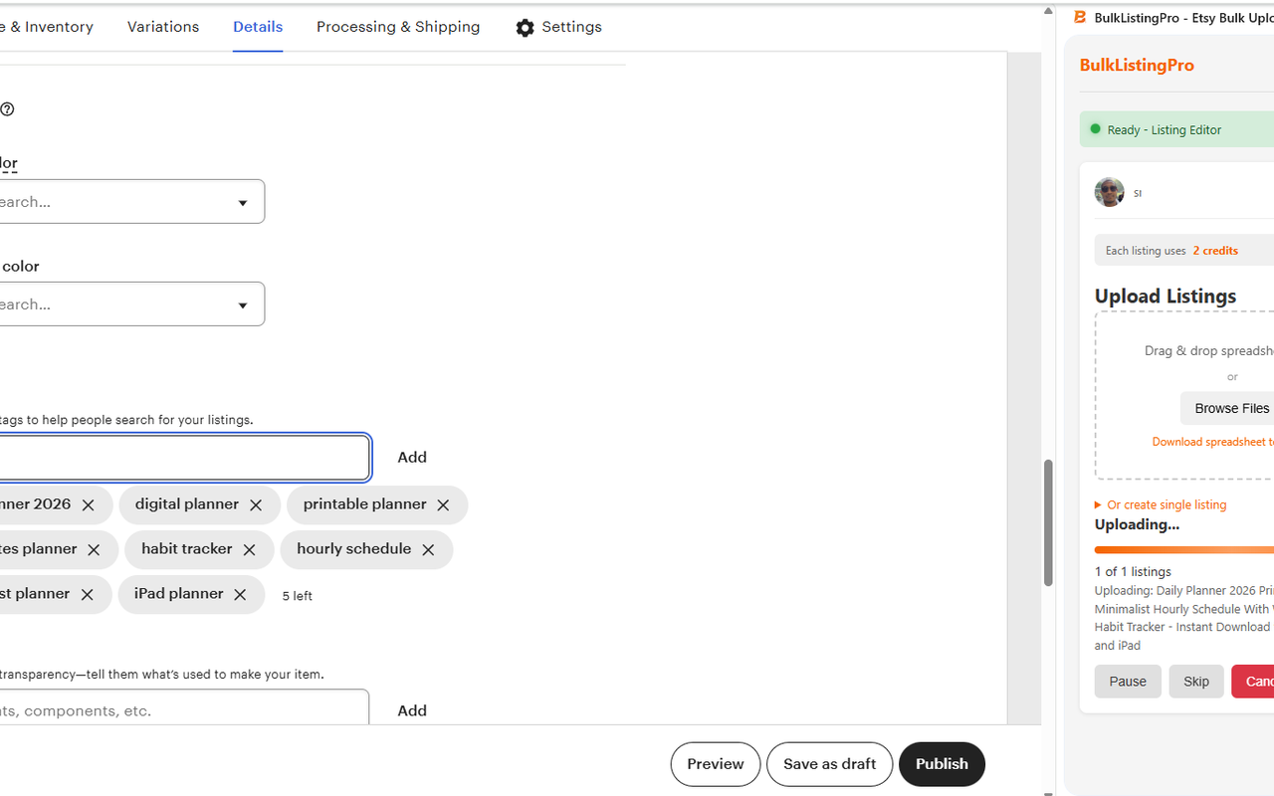
Task: Switch to the Variations tab
Action: click(162, 27)
